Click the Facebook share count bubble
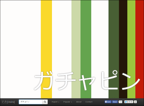Screen dimensions: 144x106 click(x=120, y=102)
